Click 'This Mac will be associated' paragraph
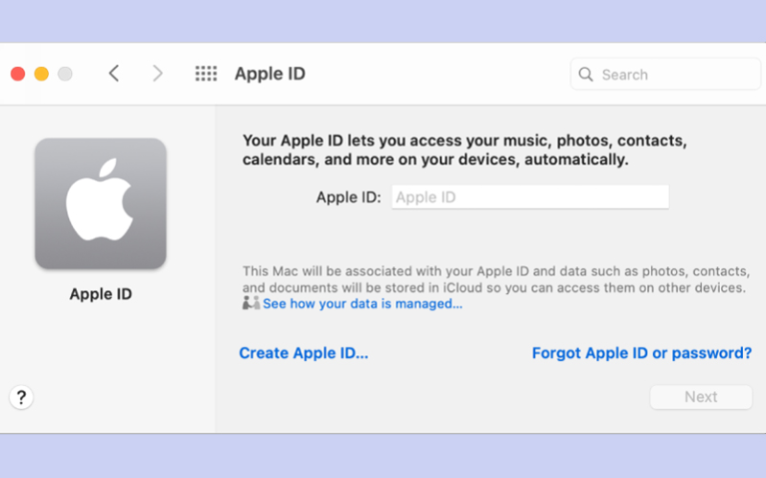Image resolution: width=766 pixels, height=478 pixels. [496, 280]
